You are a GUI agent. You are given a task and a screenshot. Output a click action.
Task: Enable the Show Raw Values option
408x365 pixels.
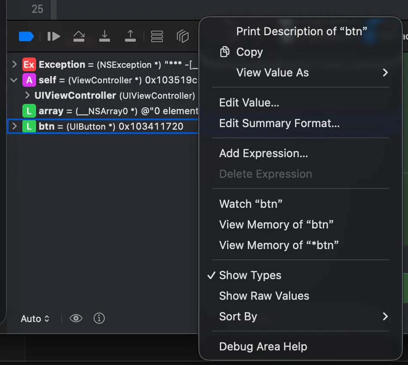click(301, 296)
